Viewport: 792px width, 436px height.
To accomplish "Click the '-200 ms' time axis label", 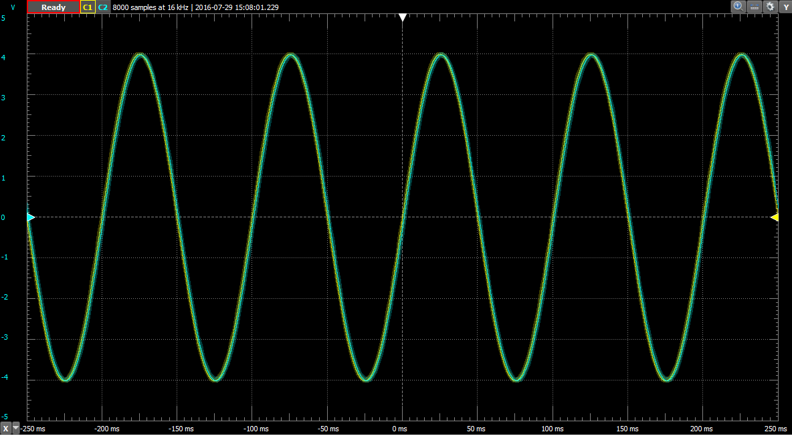I will point(108,429).
